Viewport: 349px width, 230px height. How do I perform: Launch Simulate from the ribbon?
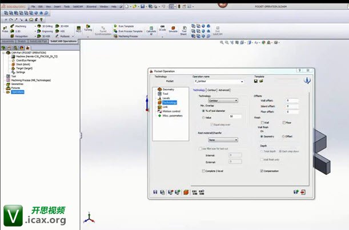pos(173,29)
